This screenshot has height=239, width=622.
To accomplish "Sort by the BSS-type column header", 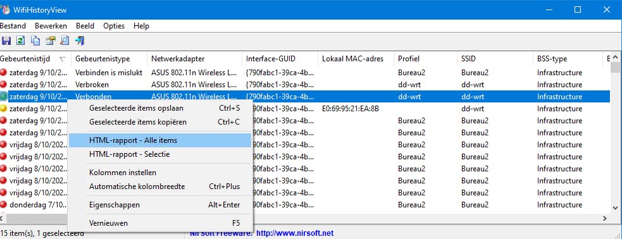I will click(x=567, y=59).
